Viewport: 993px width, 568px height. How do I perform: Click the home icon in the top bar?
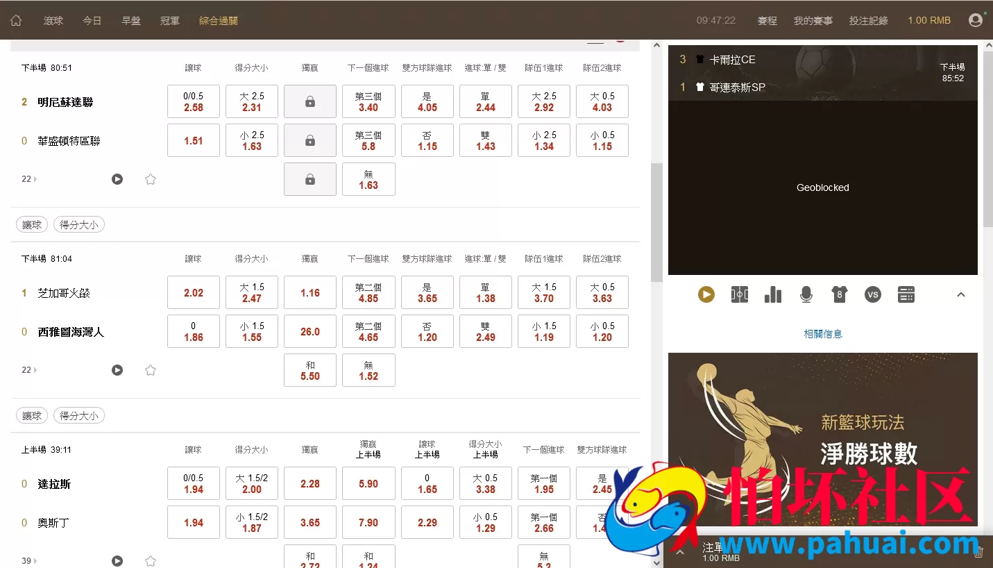pyautogui.click(x=15, y=19)
